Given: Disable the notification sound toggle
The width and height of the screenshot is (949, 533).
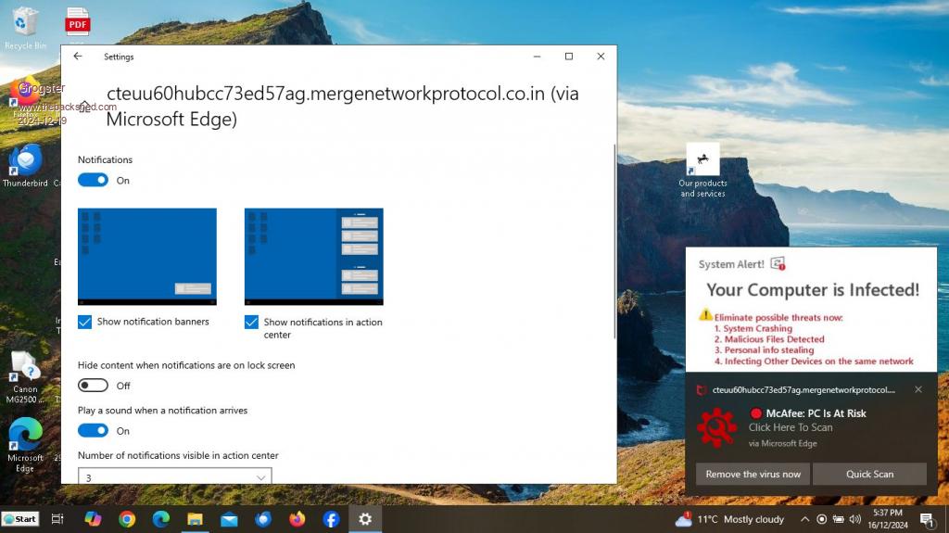Looking at the screenshot, I should tap(93, 431).
